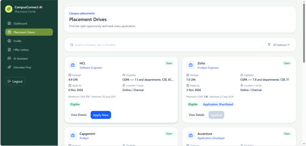Click the Offer Letters document icon
306x146 pixels.
[9, 50]
